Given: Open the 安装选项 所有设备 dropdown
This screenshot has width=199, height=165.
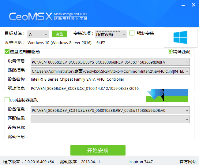Looking at the screenshot, I should point(111,34).
